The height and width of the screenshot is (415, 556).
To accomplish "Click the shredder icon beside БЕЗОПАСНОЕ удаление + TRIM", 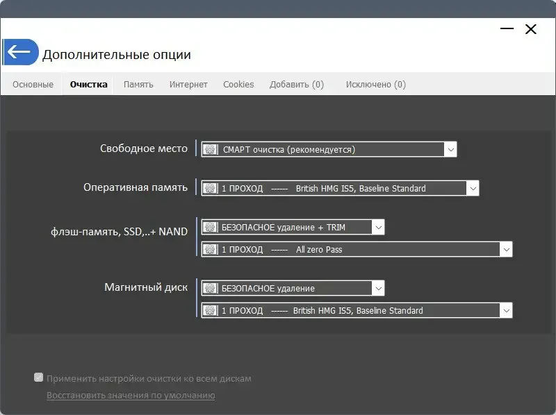I will 210,227.
